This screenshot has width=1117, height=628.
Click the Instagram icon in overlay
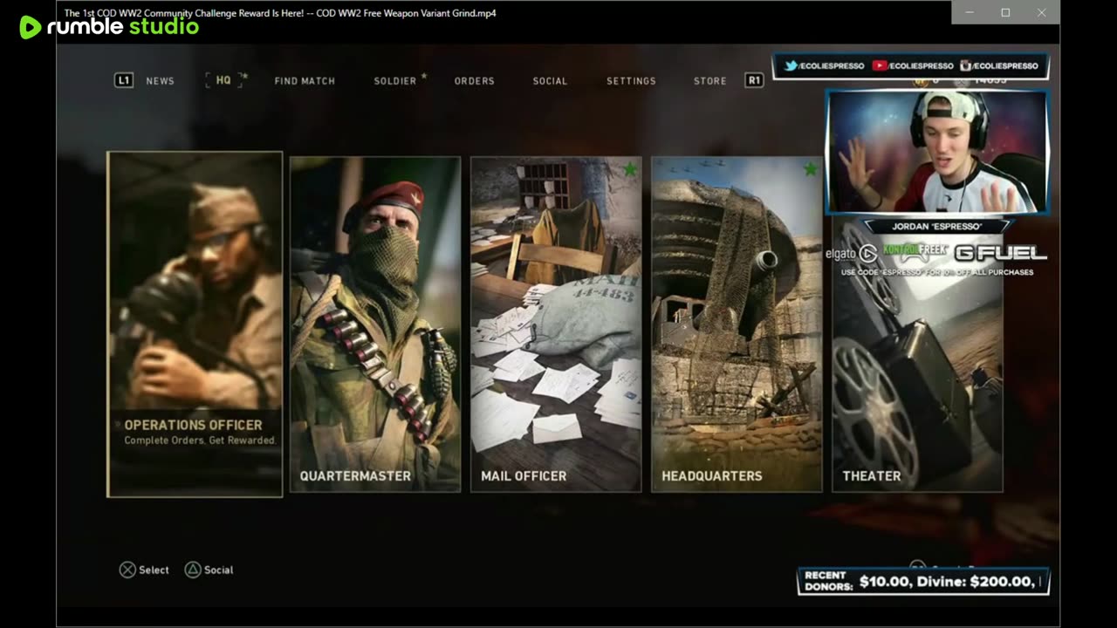pos(966,65)
